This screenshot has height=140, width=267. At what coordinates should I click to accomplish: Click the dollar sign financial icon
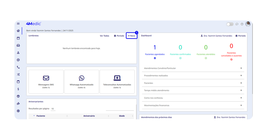pos(18,89)
